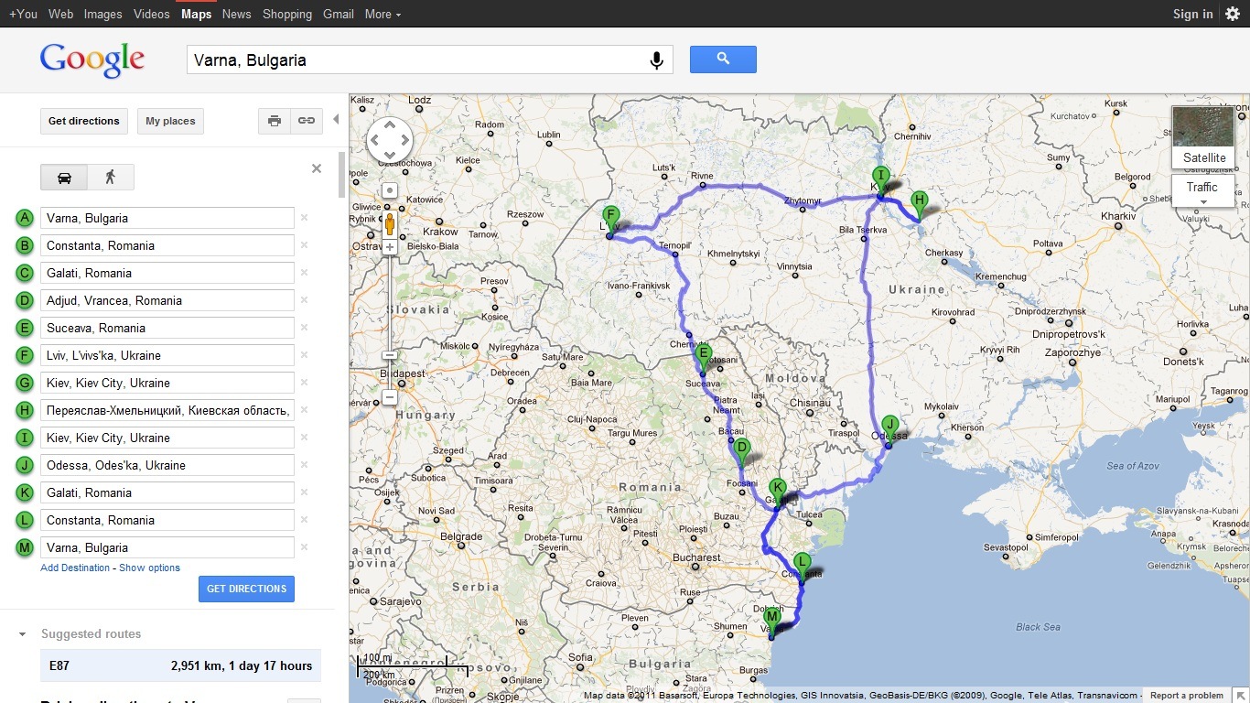
Task: Collapse the left side panel arrow
Action: click(x=336, y=120)
